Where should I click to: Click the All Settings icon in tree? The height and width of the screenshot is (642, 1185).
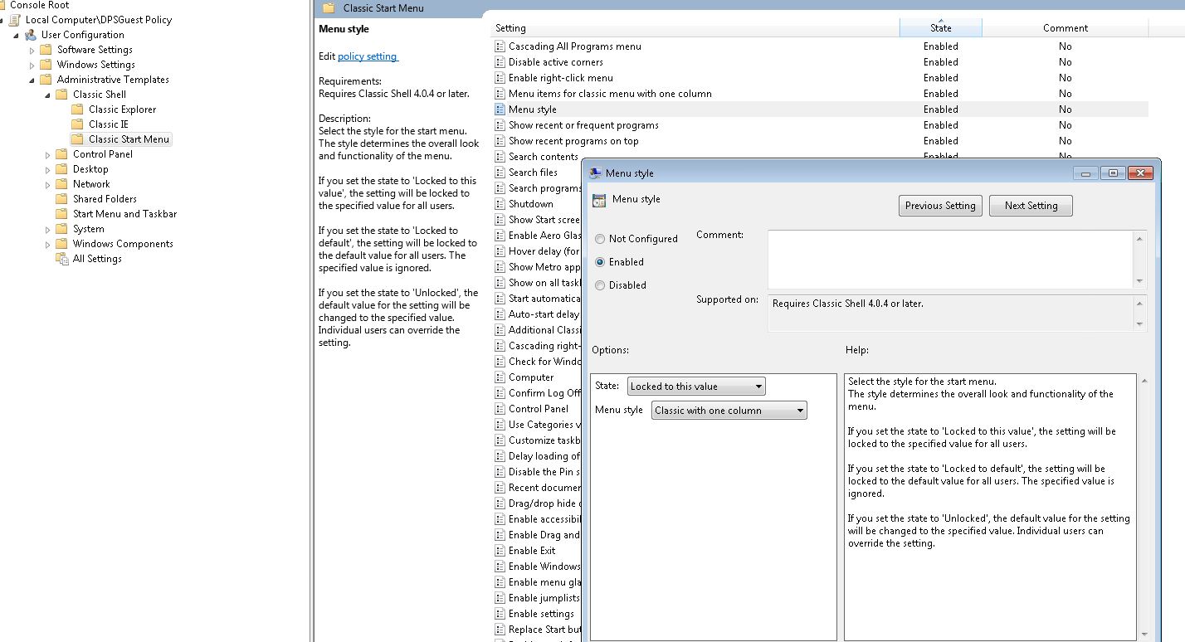[61, 259]
